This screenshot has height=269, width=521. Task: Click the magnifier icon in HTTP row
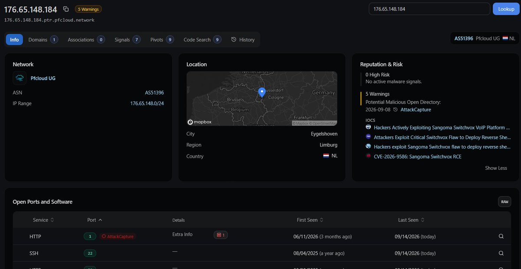point(501,237)
